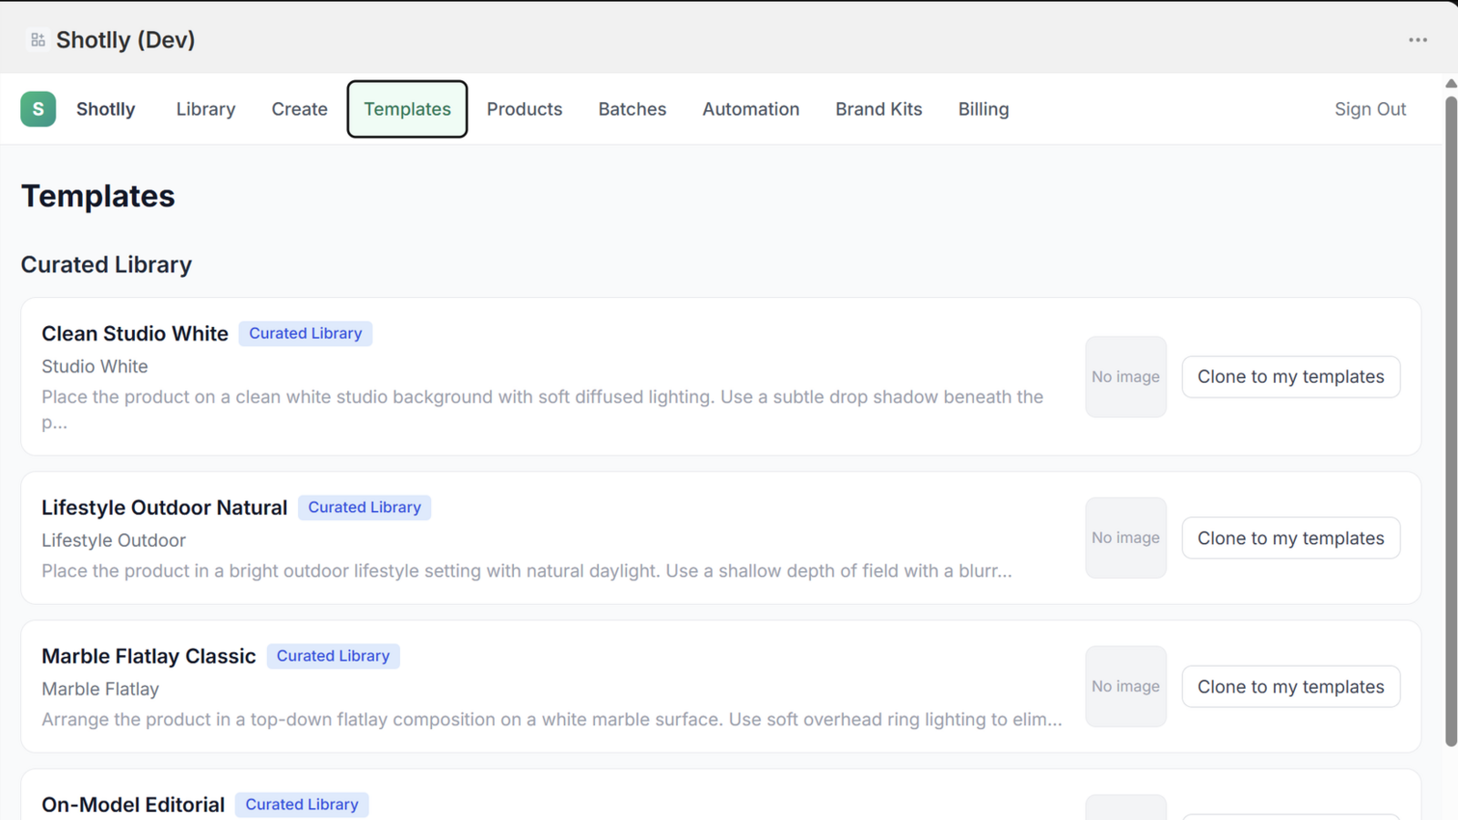Open the Products tab
Image resolution: width=1458 pixels, height=820 pixels.
(525, 109)
